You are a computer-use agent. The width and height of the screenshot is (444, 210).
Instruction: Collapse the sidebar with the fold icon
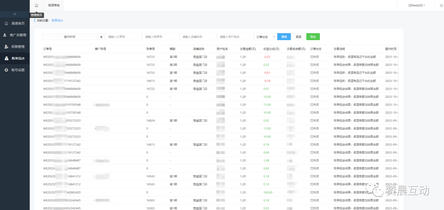click(15, 14)
